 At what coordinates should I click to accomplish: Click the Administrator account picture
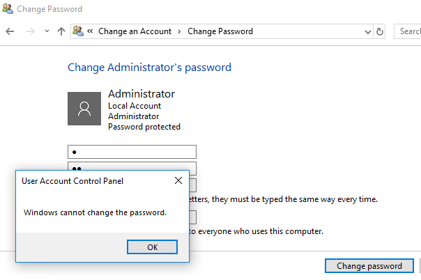pos(84,109)
